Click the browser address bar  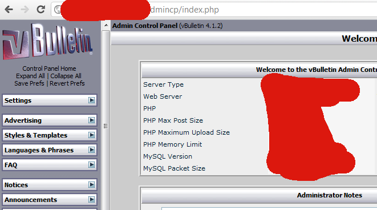point(214,10)
